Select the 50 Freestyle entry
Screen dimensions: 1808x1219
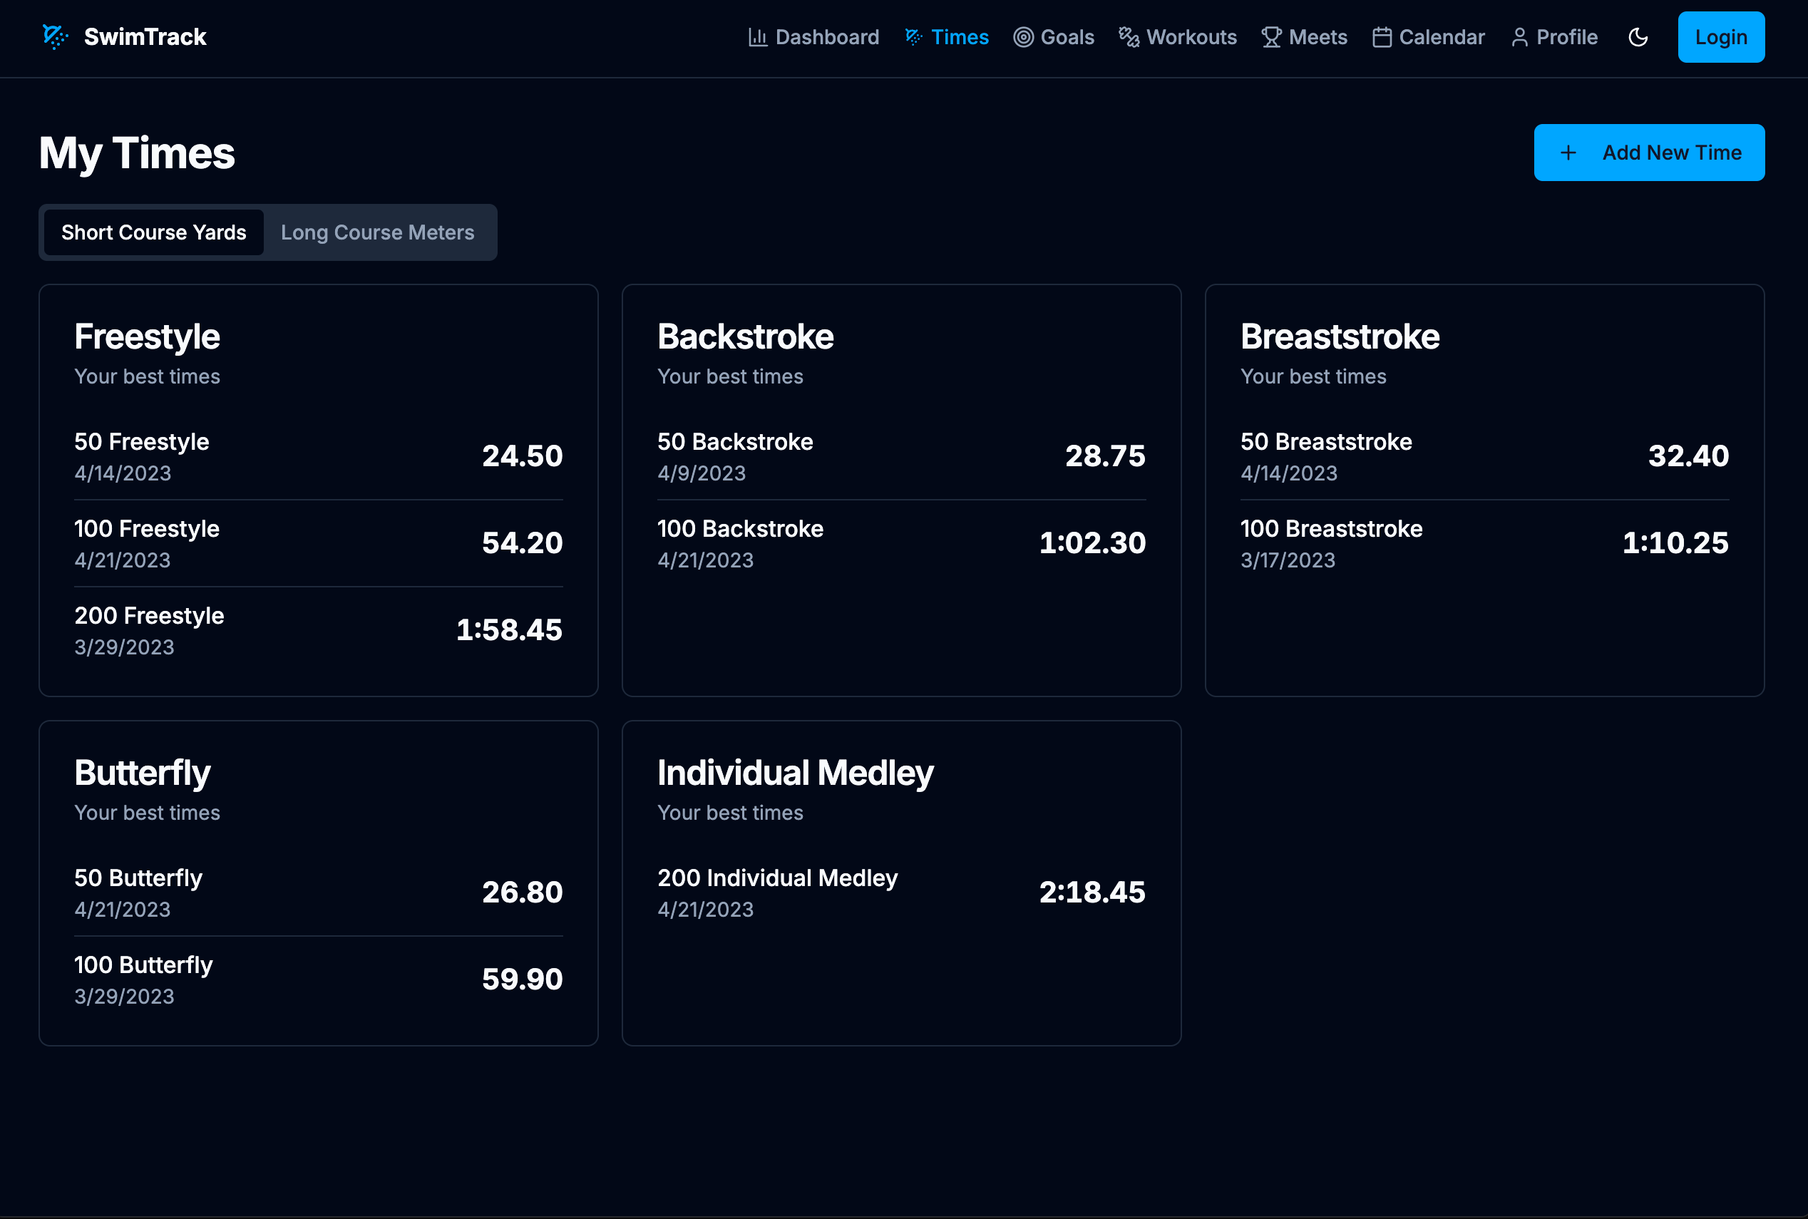pyautogui.click(x=319, y=456)
